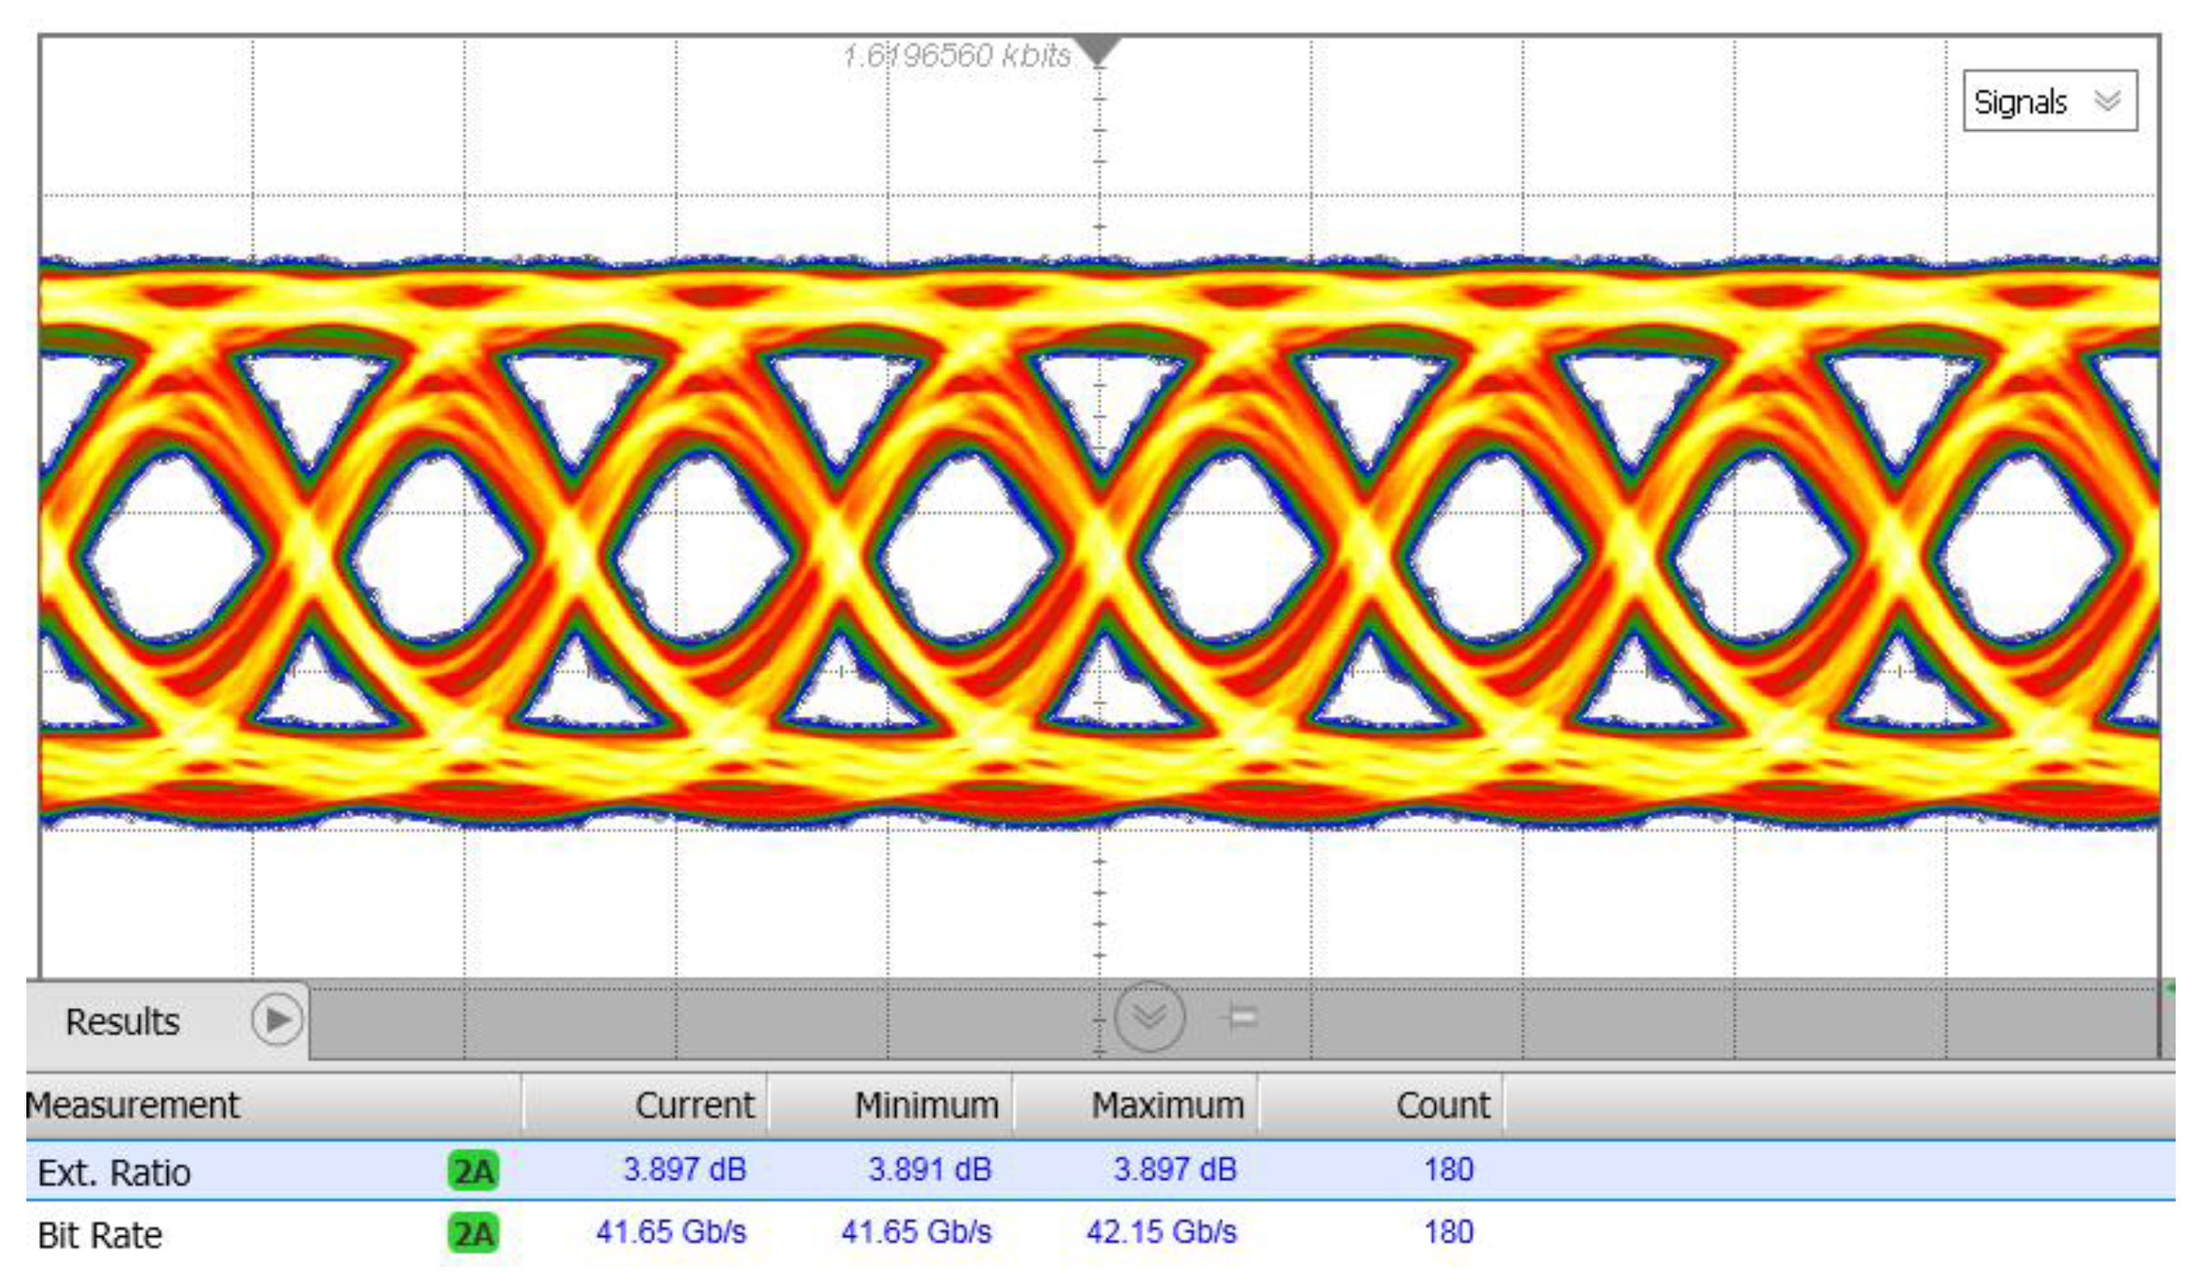
Task: Click the Measurement column header
Action: 134,1105
